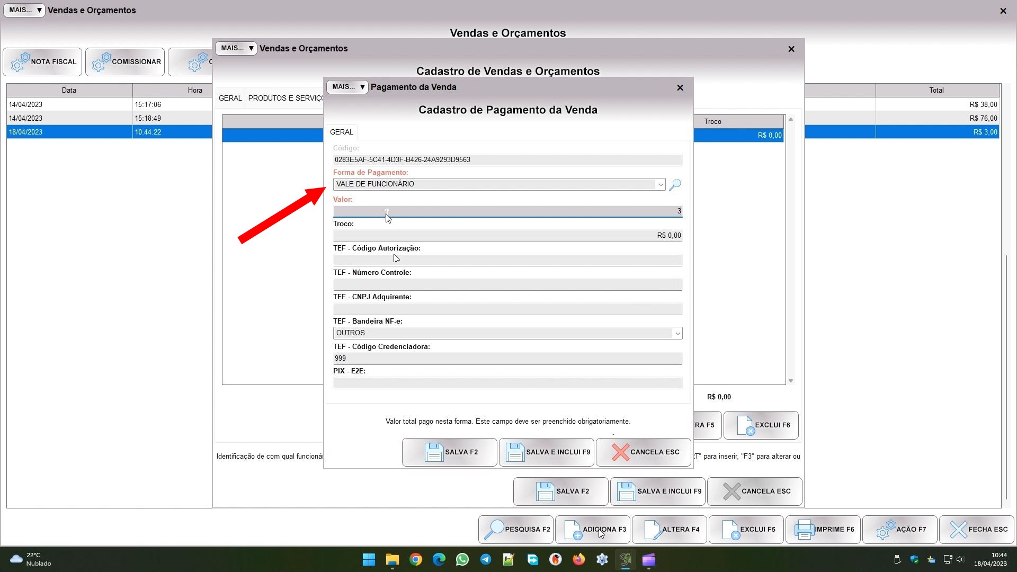Click Exclui F6 in sales form
1017x572 pixels.
point(761,425)
